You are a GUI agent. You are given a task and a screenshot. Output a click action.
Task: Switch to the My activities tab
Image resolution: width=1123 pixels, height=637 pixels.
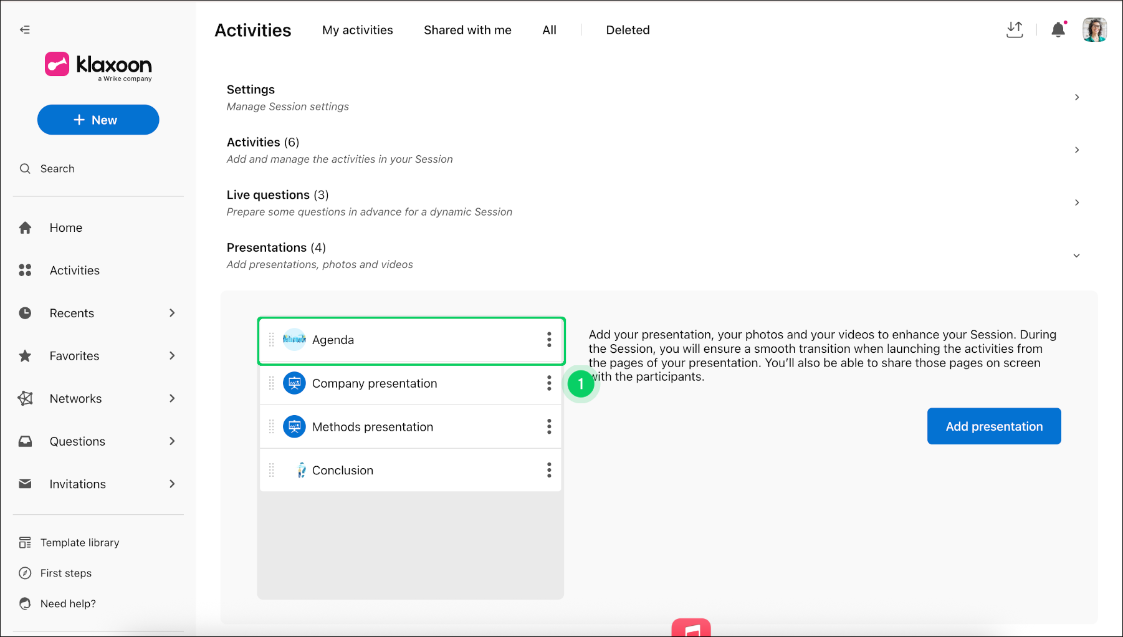pyautogui.click(x=358, y=30)
